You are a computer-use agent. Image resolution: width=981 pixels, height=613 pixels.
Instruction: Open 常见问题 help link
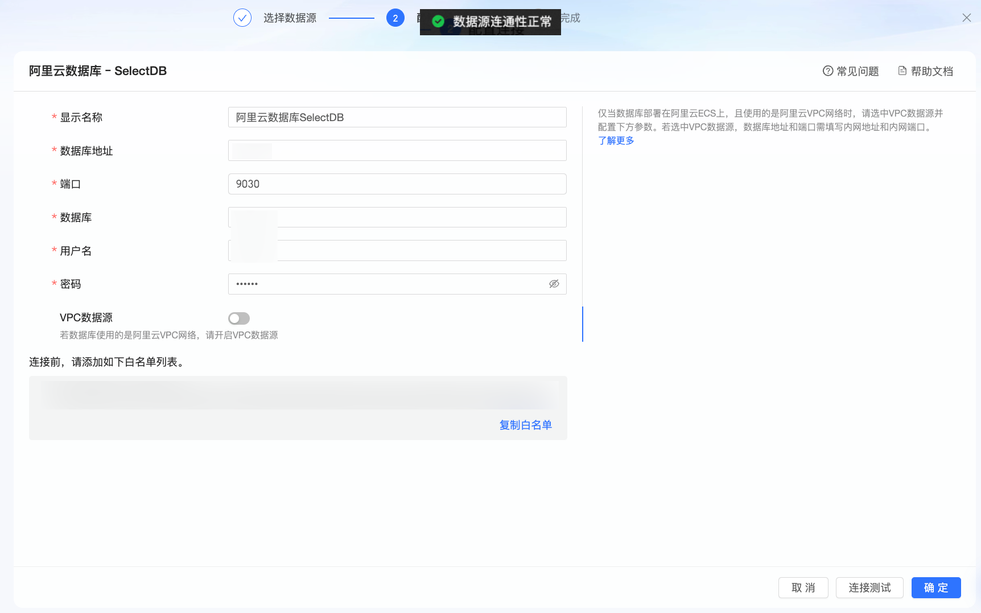(x=851, y=71)
